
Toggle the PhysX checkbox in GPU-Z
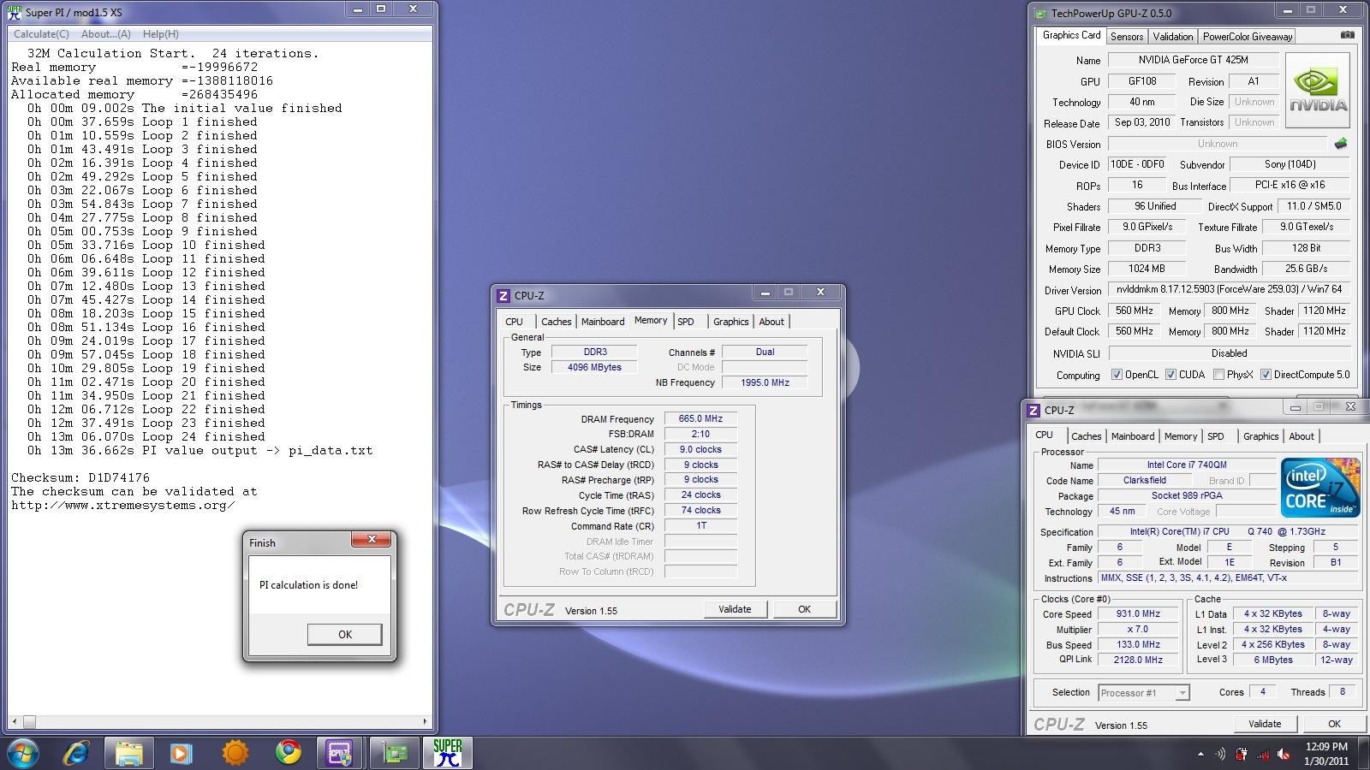pyautogui.click(x=1218, y=375)
